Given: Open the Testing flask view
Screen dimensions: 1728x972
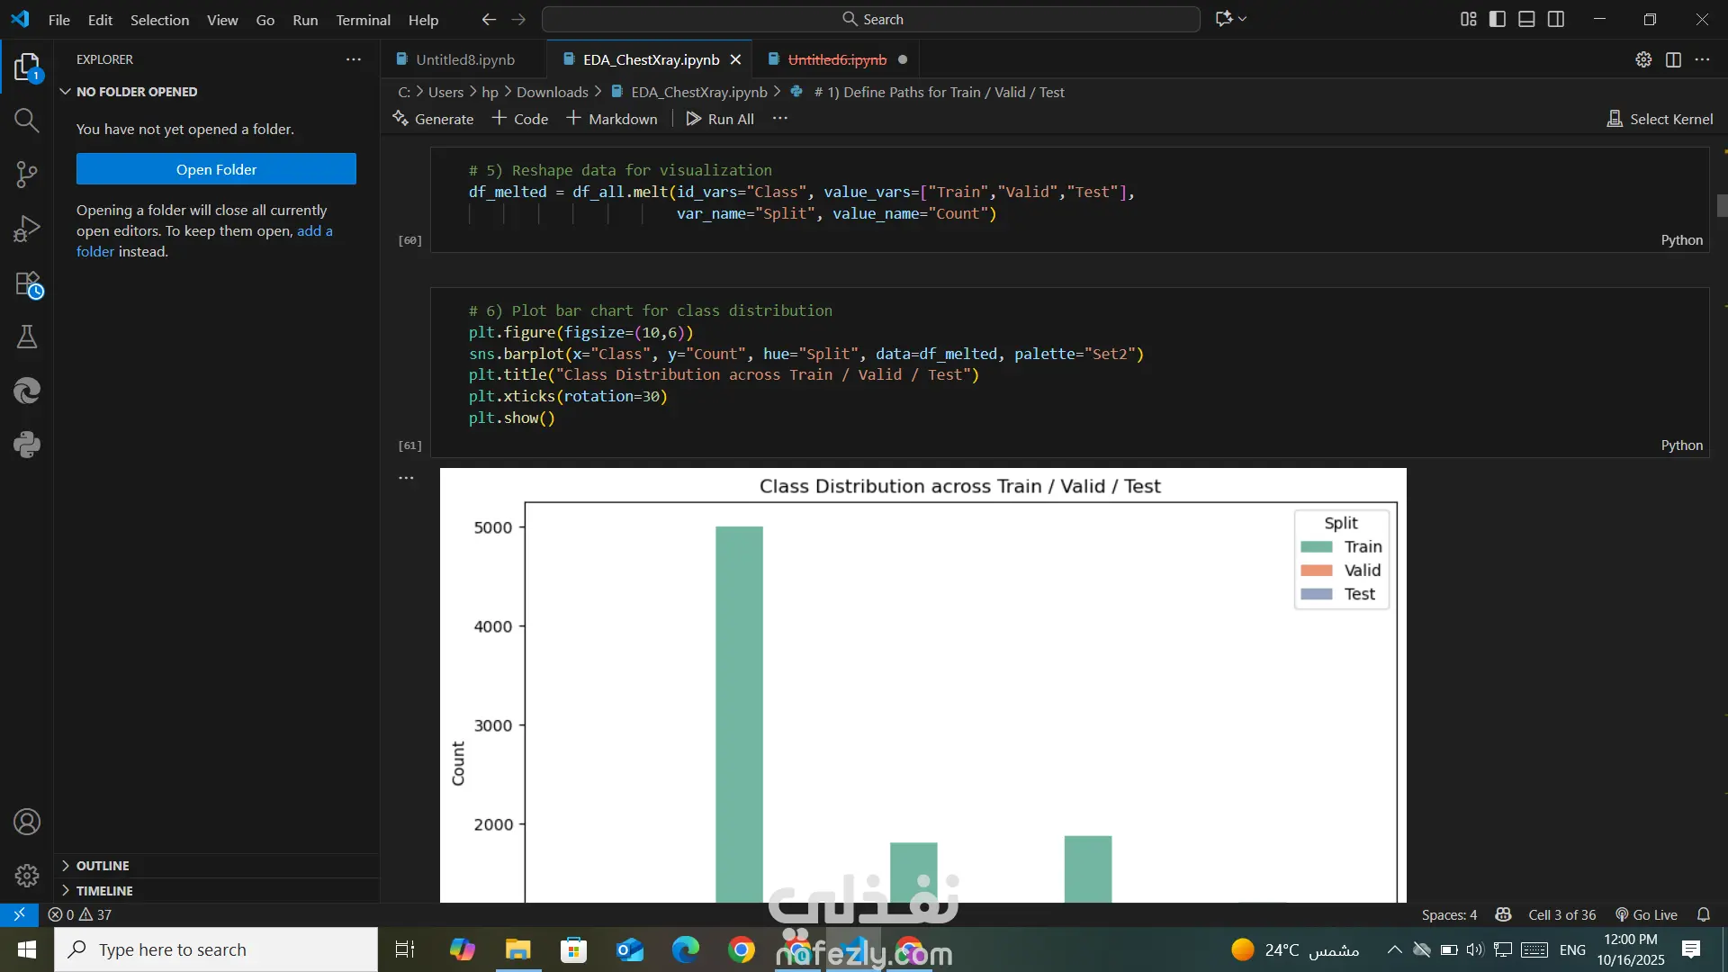Looking at the screenshot, I should point(27,337).
